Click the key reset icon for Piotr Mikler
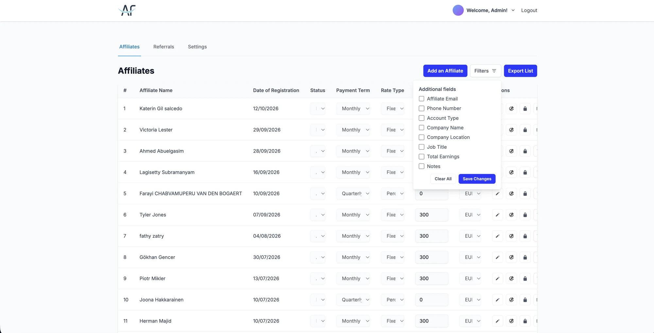The height and width of the screenshot is (333, 654). (x=511, y=278)
